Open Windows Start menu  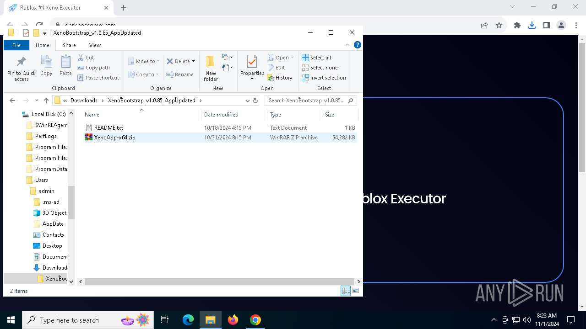pyautogui.click(x=11, y=320)
